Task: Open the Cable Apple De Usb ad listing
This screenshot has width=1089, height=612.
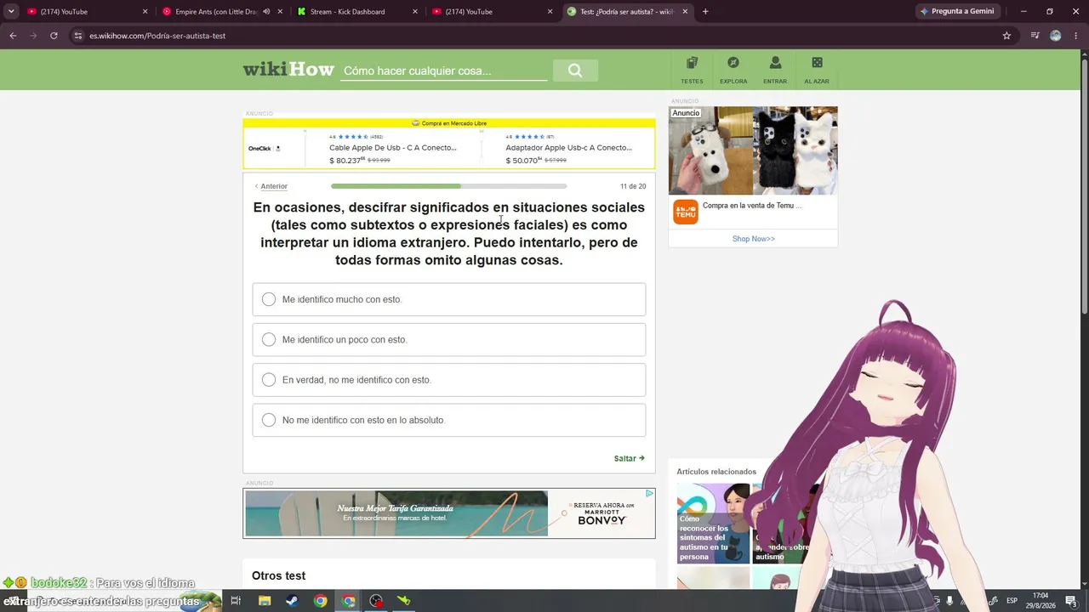Action: pyautogui.click(x=393, y=148)
